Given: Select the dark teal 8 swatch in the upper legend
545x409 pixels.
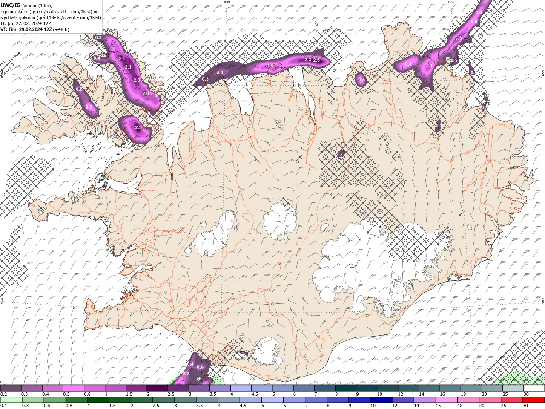Looking at the screenshot, I should point(346,388).
